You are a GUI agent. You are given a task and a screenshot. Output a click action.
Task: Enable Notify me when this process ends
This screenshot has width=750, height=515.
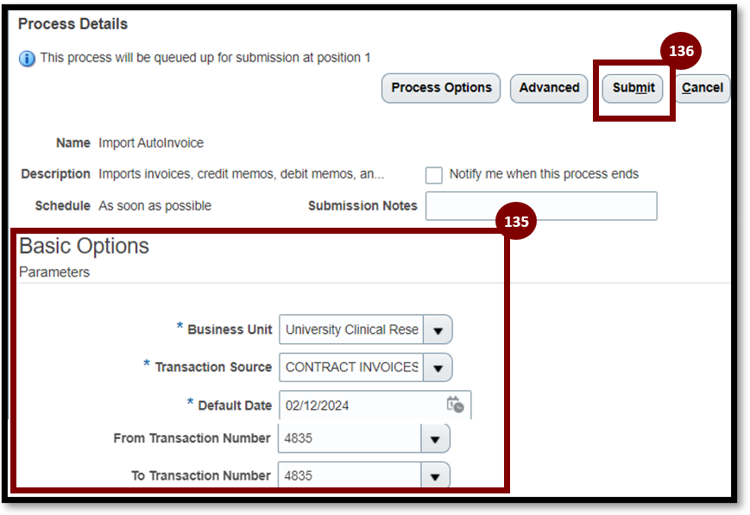(x=434, y=175)
